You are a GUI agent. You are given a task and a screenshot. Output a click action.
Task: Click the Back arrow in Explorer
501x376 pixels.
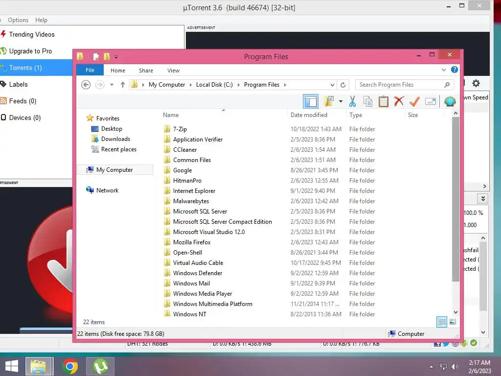[86, 85]
